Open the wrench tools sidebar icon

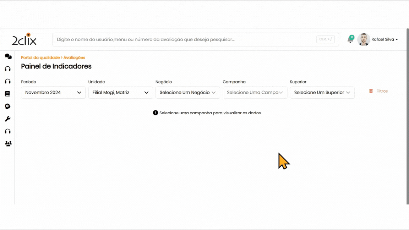[x=8, y=119]
